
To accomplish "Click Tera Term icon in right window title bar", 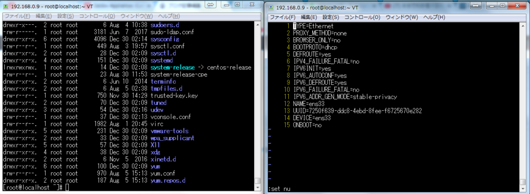I will (x=271, y=7).
